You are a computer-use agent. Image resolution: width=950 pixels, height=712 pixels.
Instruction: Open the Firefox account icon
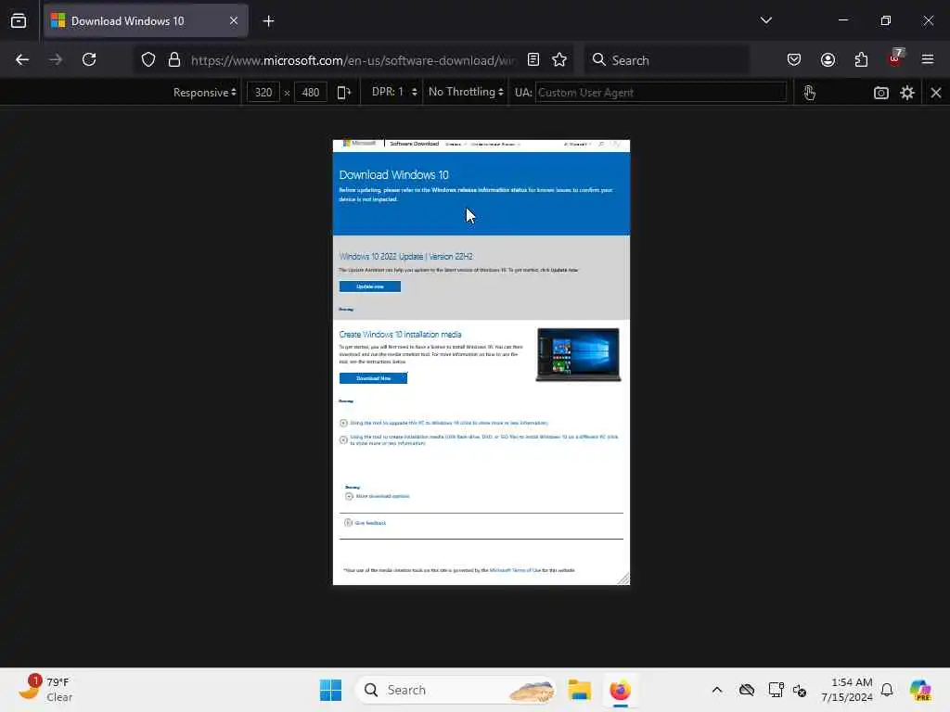coord(828,59)
